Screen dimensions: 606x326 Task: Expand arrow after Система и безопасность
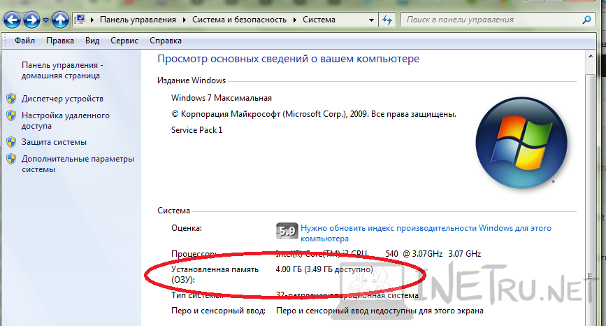coord(295,20)
